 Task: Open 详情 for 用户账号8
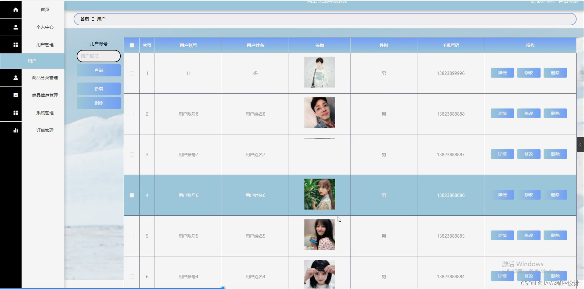coord(502,113)
